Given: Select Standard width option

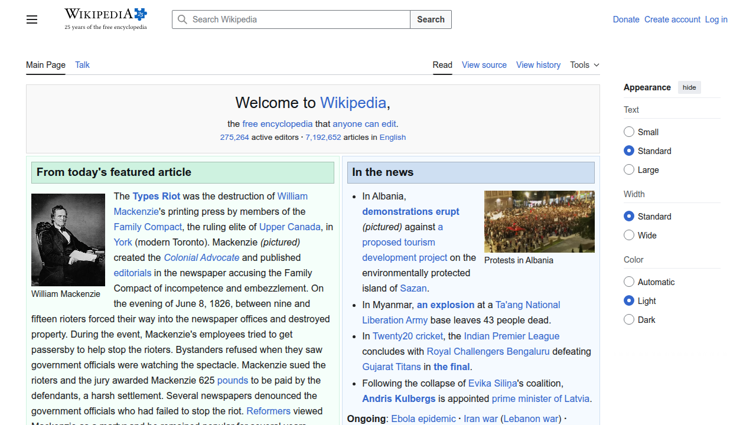Looking at the screenshot, I should coord(629,216).
